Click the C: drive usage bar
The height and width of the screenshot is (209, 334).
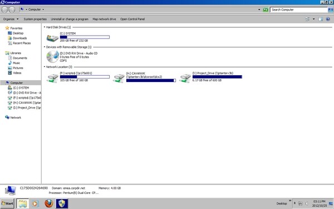85,37
